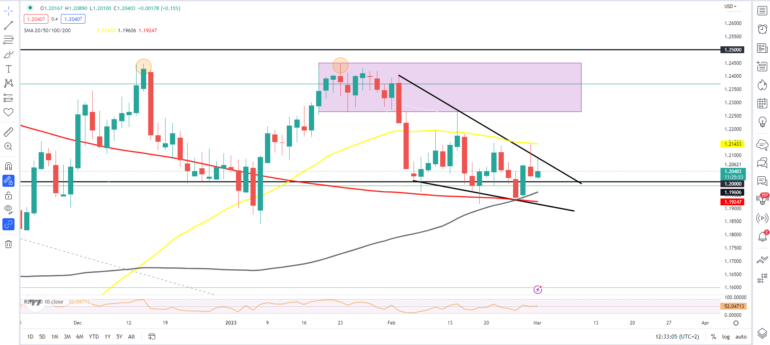Open chart settings gear on time axis
Screen dimensions: 770x345
(x=736, y=323)
